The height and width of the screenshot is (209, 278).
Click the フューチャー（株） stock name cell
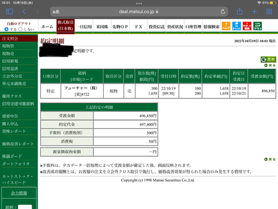pos(81,88)
